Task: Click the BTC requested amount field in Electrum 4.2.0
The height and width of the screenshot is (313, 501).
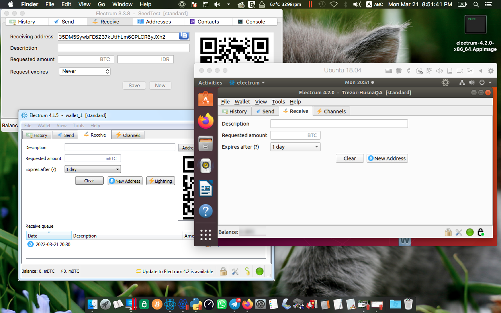Action: tap(296, 135)
